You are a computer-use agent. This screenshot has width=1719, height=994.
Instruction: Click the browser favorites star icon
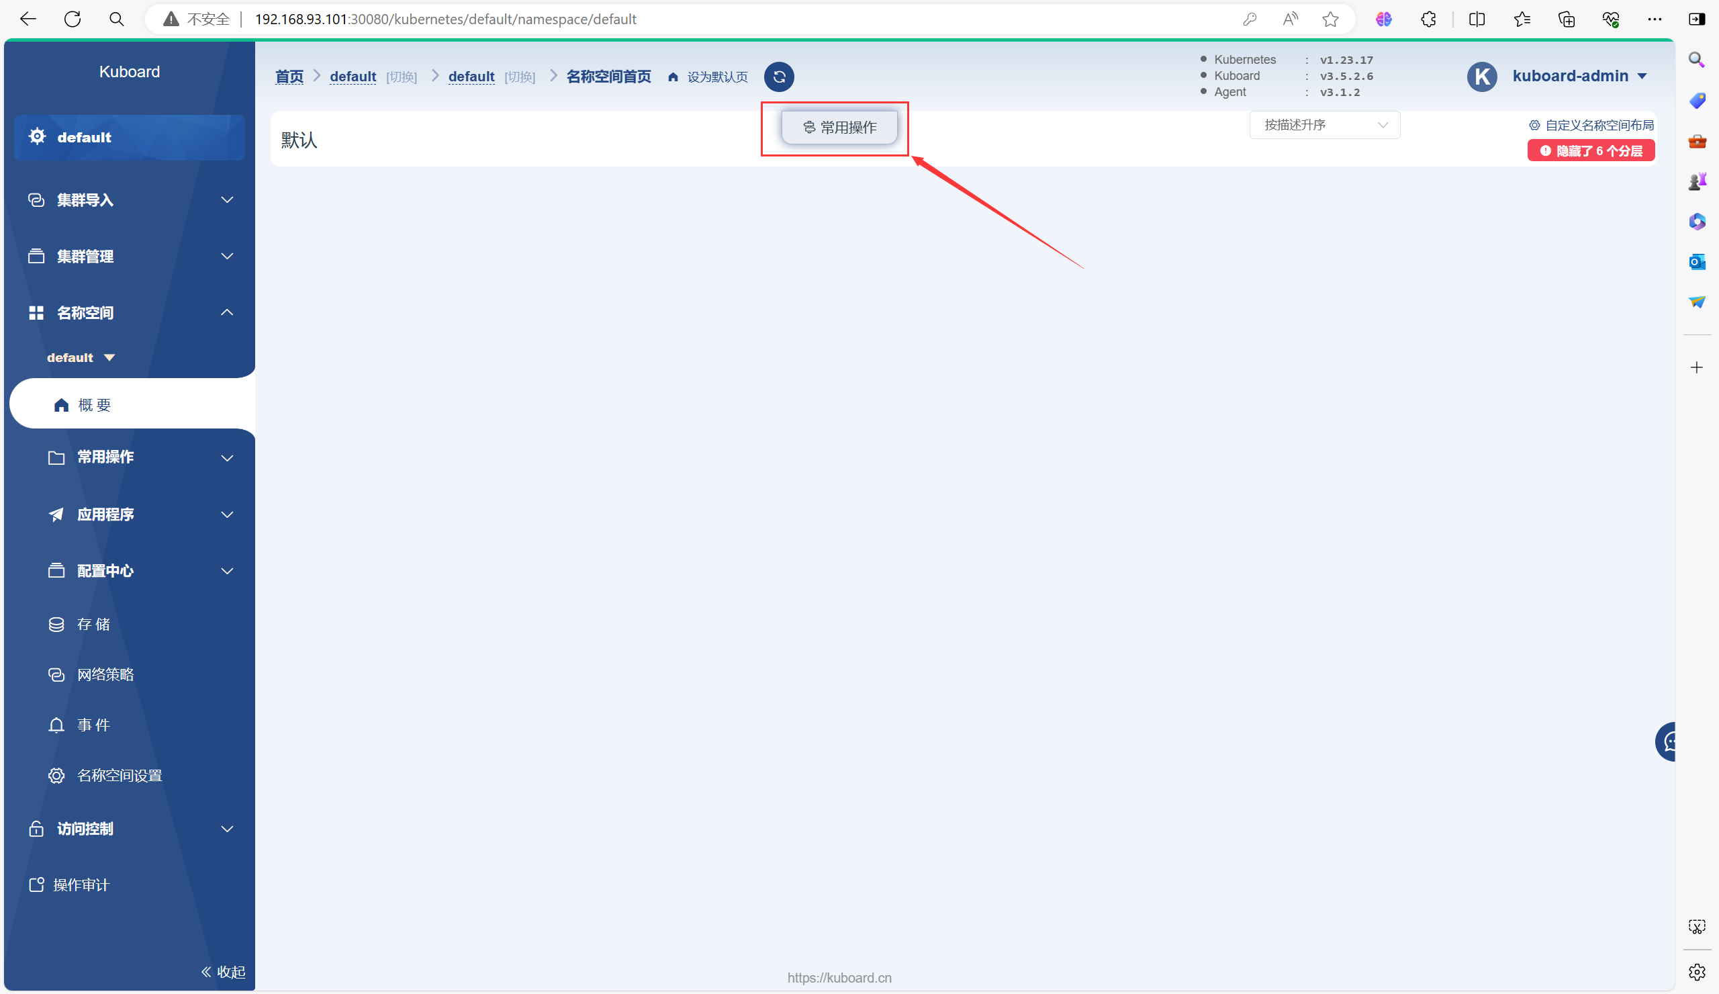1330,19
